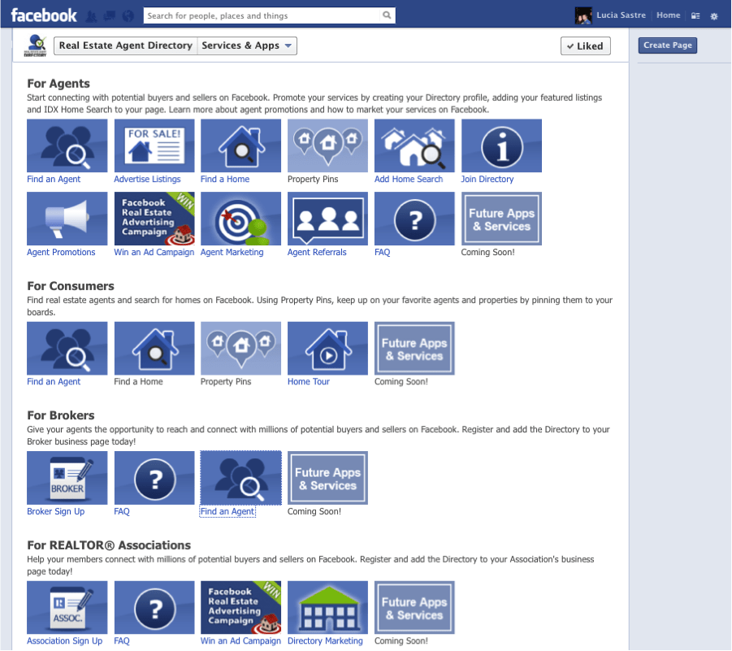
Task: Open the notifications globe icon
Action: point(128,16)
